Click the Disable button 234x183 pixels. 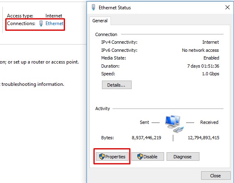147,157
